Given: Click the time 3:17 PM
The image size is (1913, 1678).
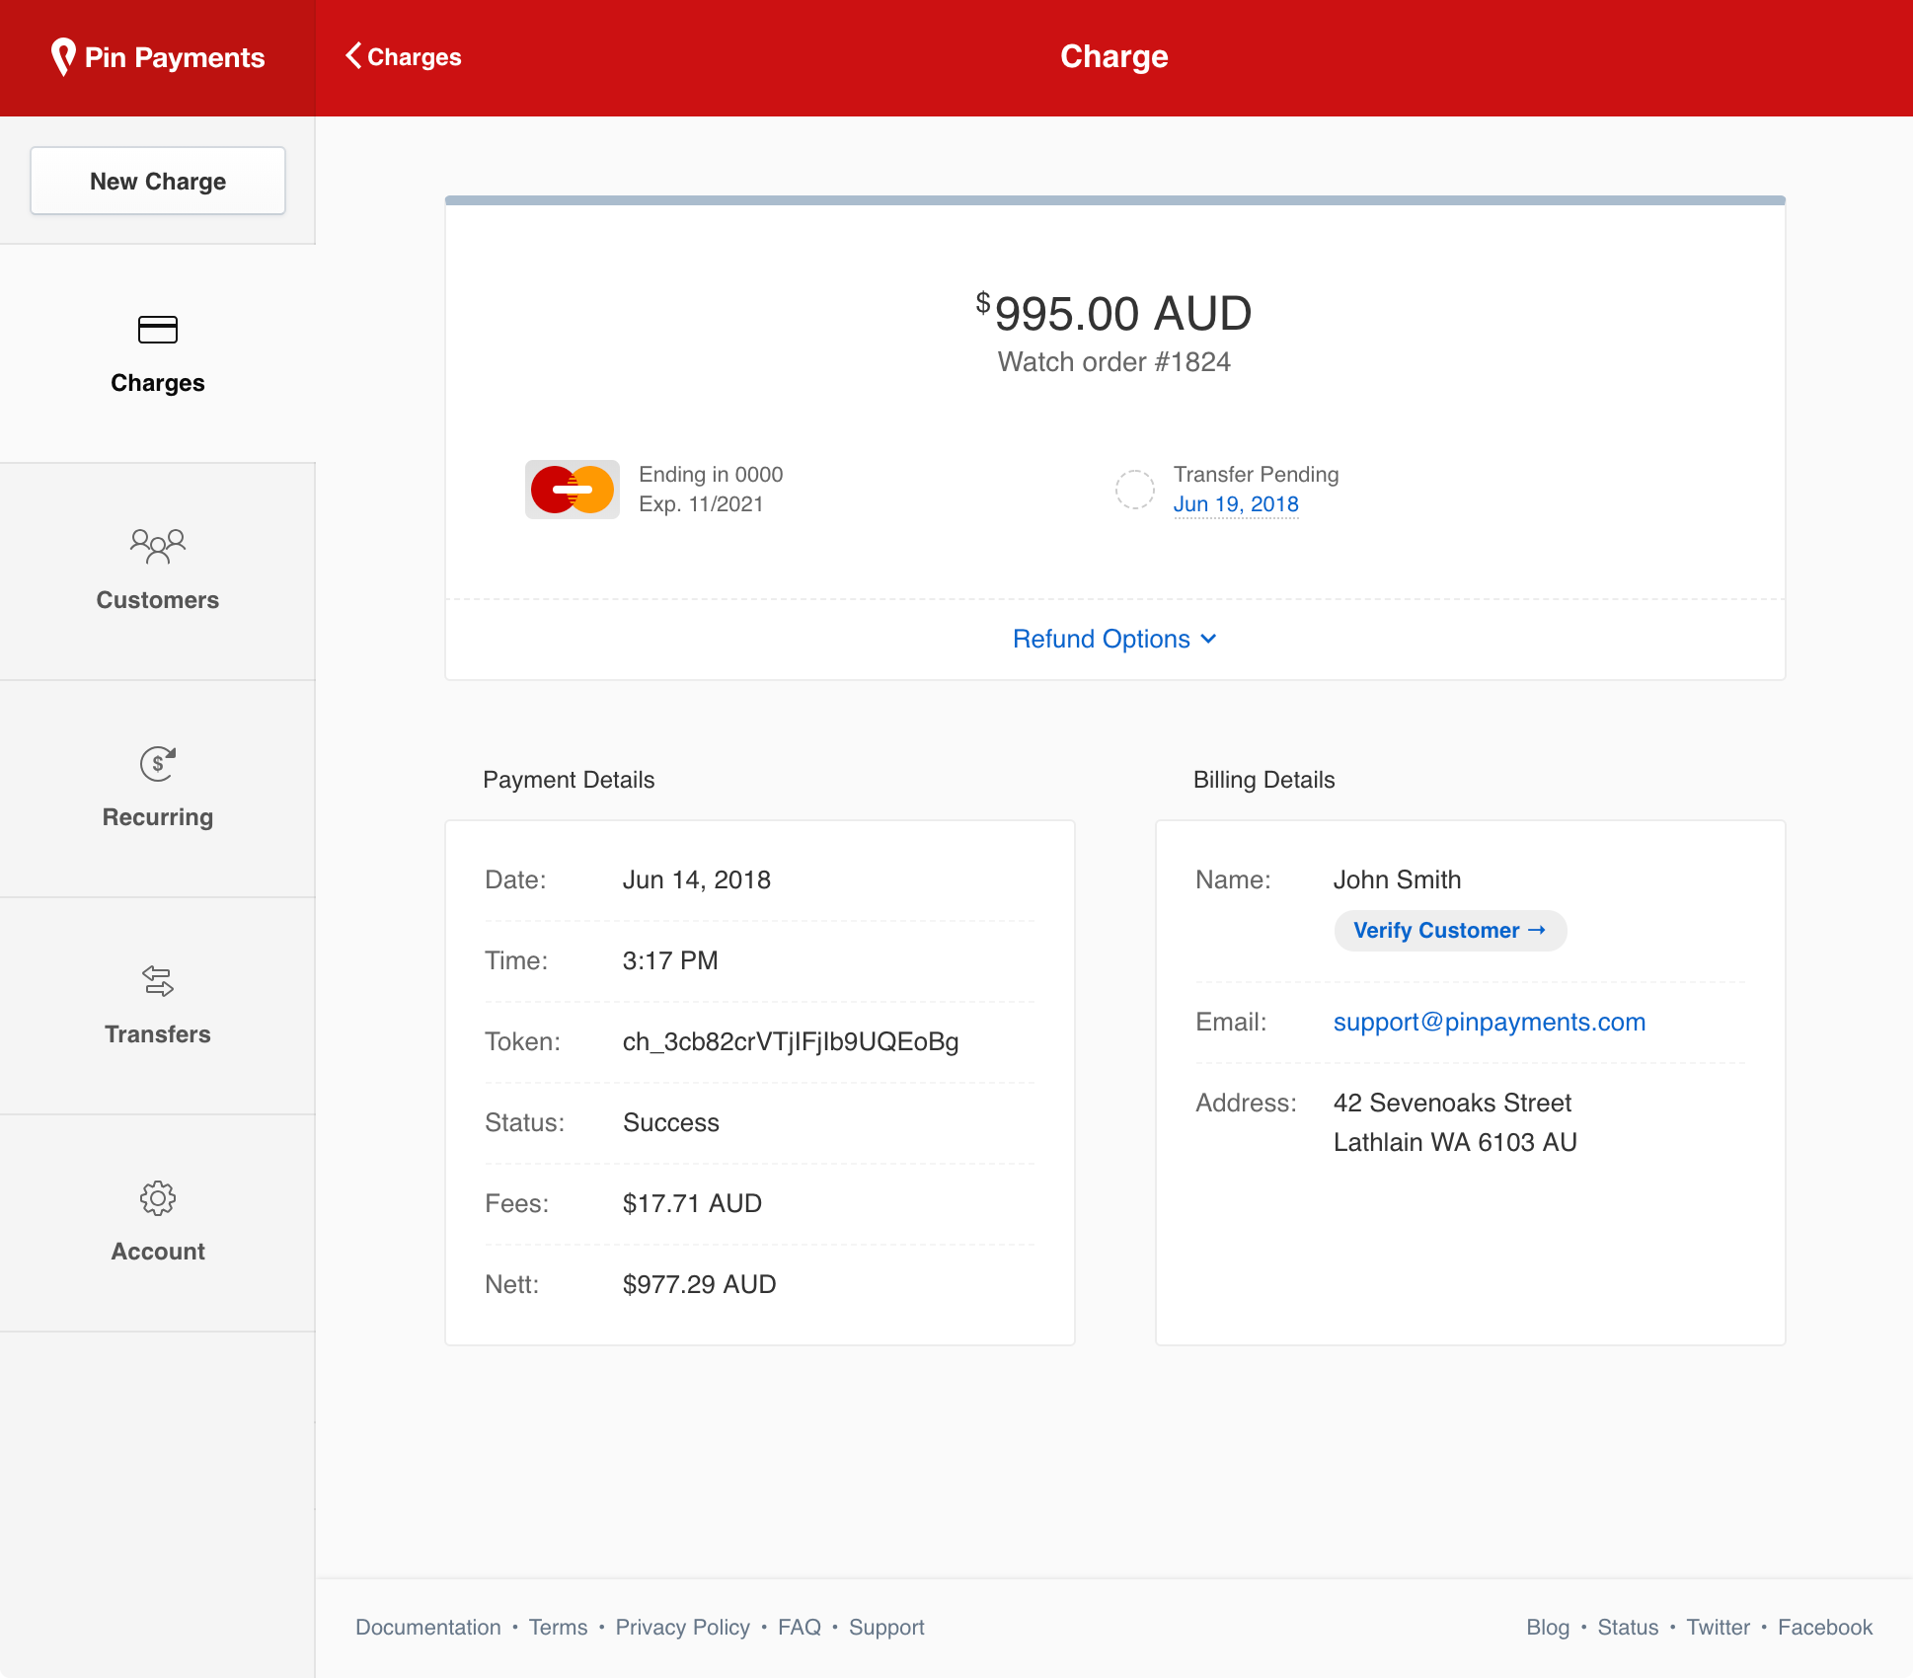Looking at the screenshot, I should pos(670,960).
